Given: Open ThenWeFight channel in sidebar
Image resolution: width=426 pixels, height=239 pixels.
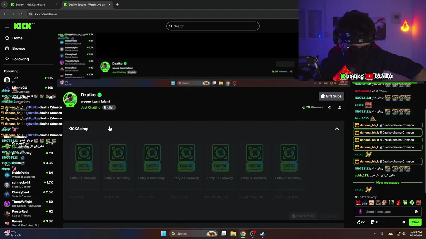Looking at the screenshot, I should (x=28, y=203).
